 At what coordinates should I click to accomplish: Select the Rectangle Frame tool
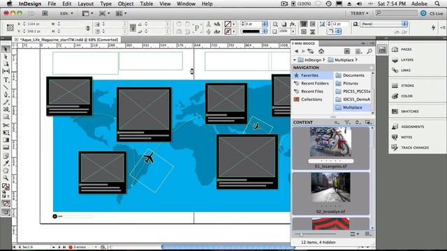click(6, 109)
